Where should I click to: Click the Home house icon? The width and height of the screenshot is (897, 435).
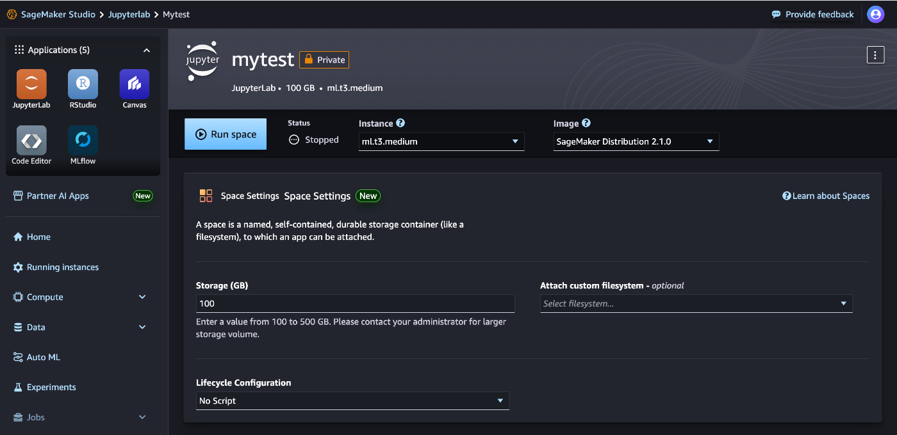tap(18, 237)
